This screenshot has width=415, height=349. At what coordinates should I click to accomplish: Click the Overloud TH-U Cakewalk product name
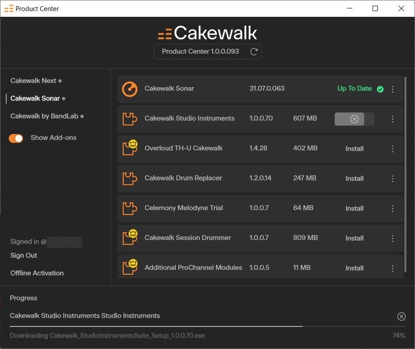tap(183, 148)
